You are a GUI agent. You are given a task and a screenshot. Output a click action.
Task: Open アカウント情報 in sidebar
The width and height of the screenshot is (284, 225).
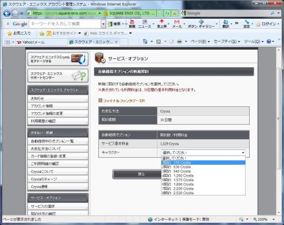(x=58, y=106)
